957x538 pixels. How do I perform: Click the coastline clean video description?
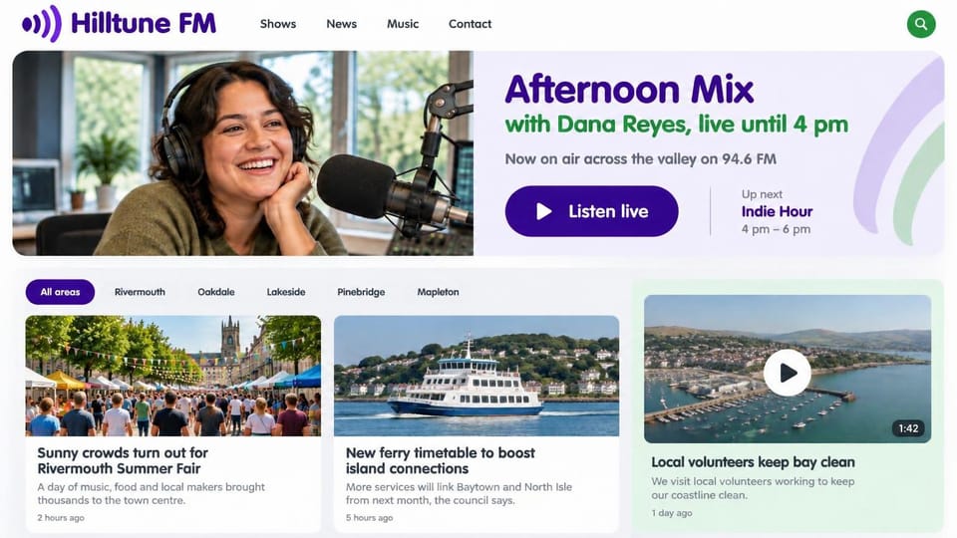click(x=753, y=488)
